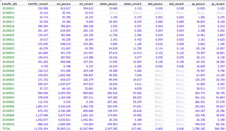This screenshot has width=226, height=131.
Task: Select the date cell 20190908
Action: point(8,115)
